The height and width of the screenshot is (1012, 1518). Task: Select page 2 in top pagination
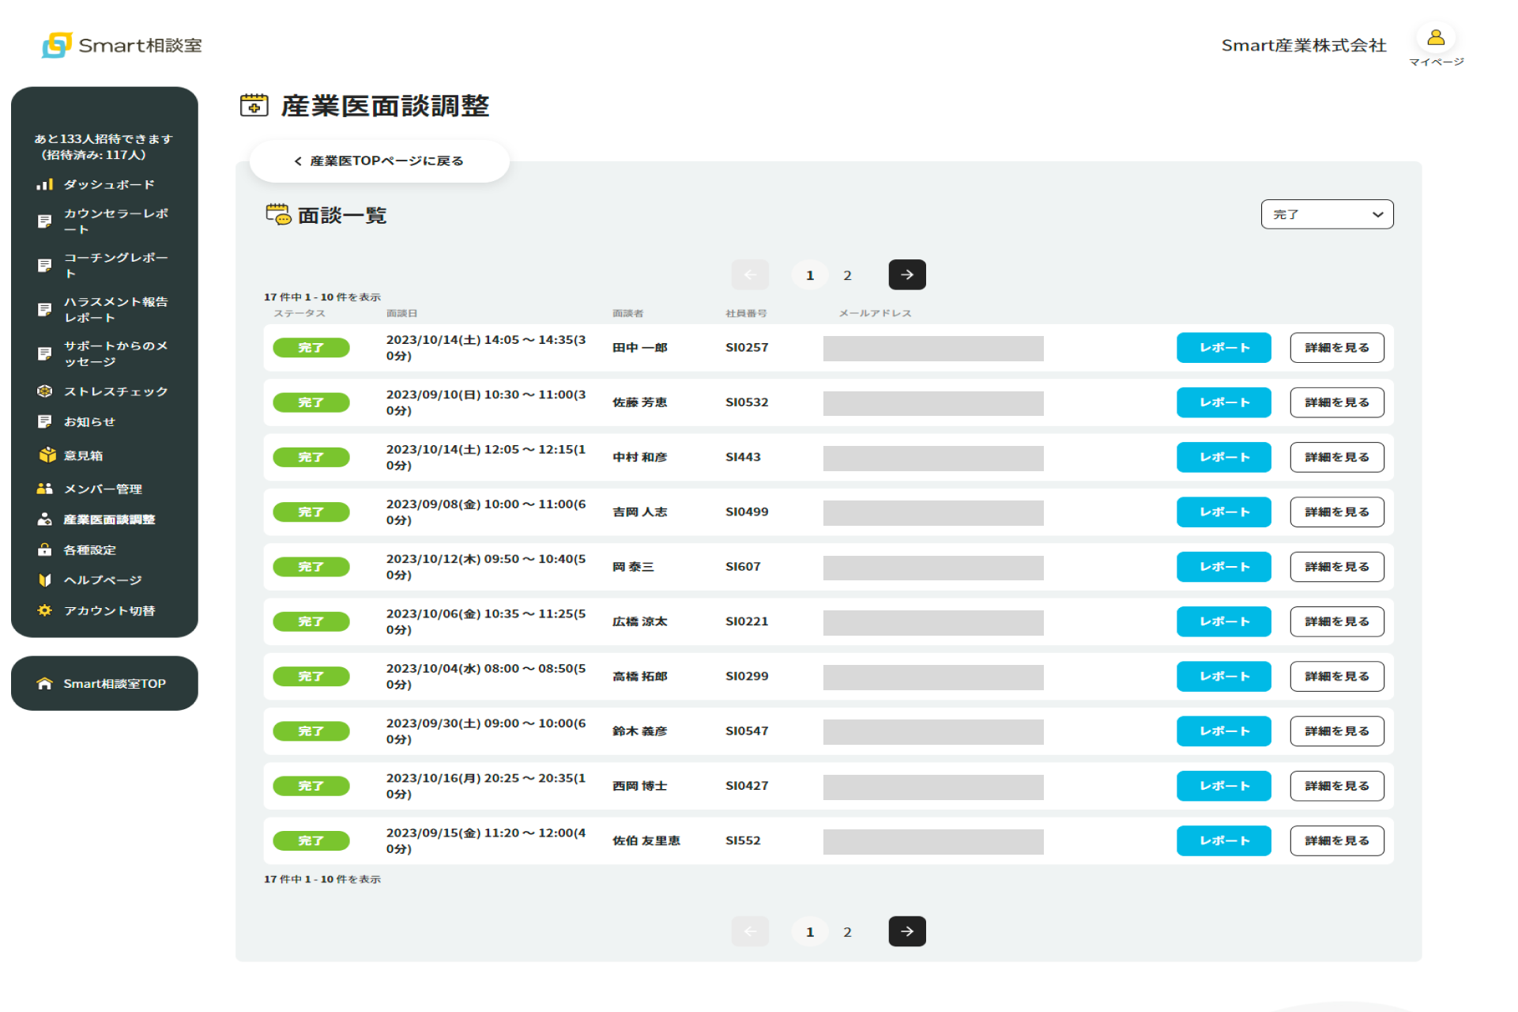tap(847, 275)
